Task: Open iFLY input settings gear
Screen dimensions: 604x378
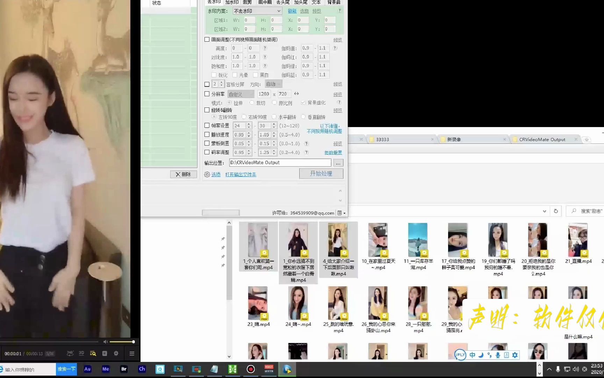Action: tap(515, 355)
